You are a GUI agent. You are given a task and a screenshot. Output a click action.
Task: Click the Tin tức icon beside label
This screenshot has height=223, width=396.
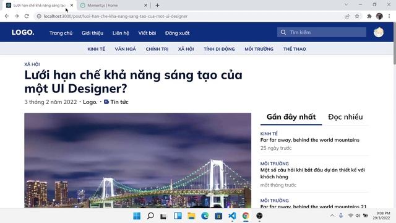pyautogui.click(x=106, y=102)
